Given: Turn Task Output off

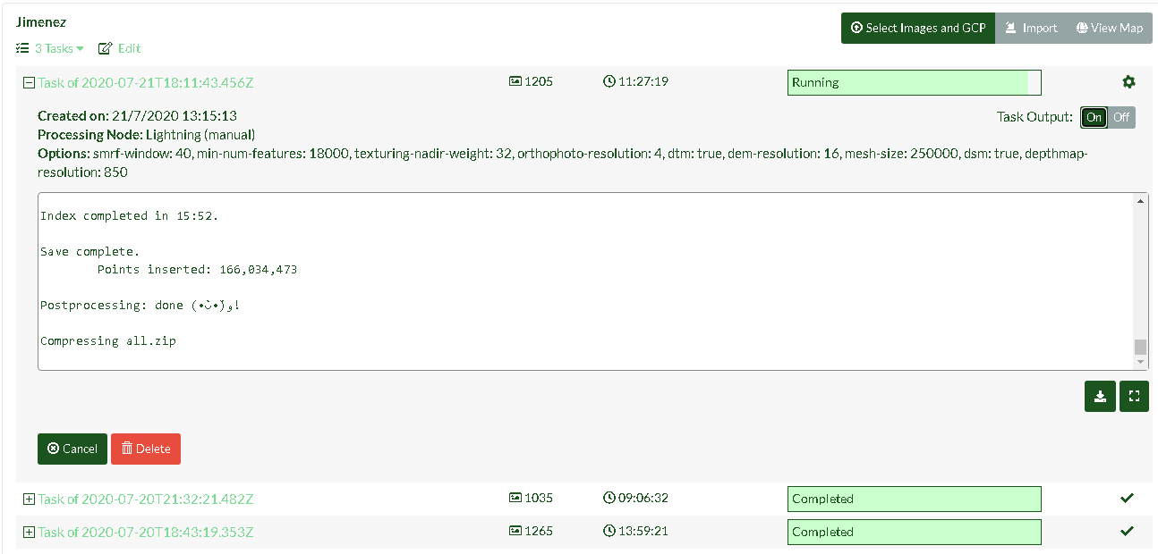Looking at the screenshot, I should point(1121,117).
